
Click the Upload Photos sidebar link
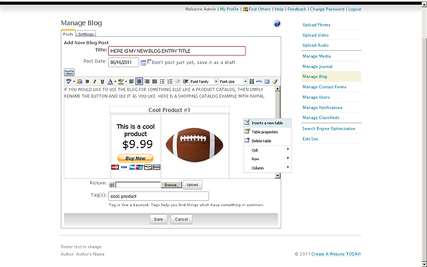(316, 25)
